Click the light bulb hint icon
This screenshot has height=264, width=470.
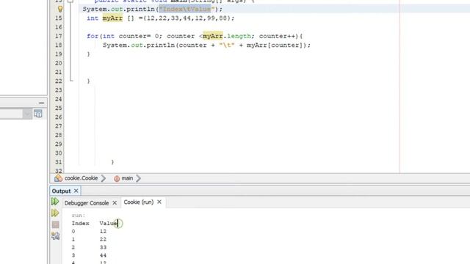60,9
